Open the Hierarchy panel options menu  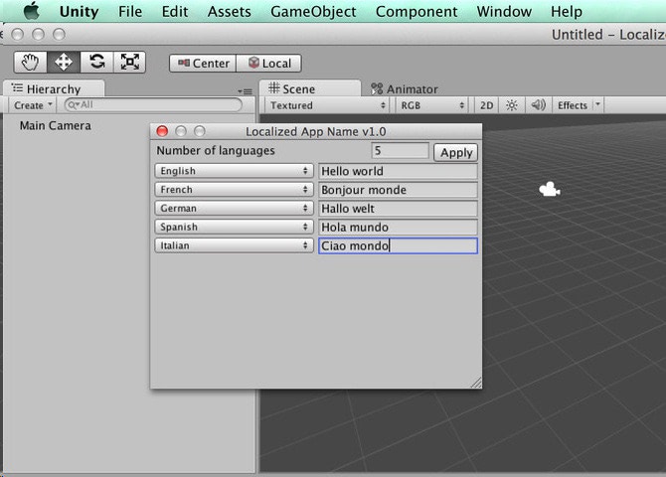click(x=246, y=91)
